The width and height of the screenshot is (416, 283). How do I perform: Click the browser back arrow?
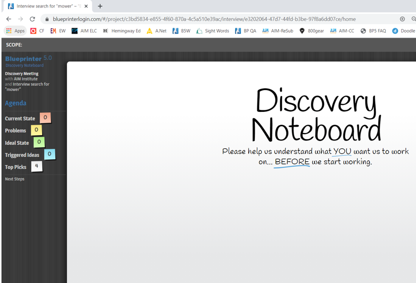tap(9, 19)
